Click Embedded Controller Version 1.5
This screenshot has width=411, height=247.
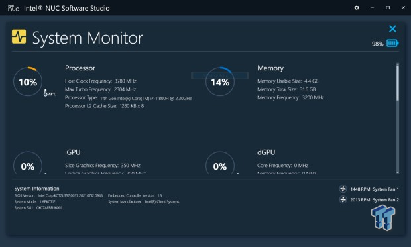pos(135,195)
